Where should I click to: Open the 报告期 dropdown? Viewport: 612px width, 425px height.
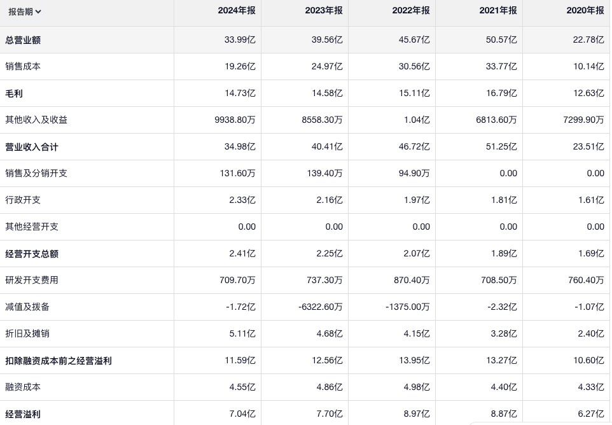pyautogui.click(x=25, y=11)
